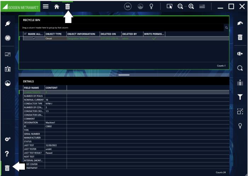Viewport: 248px width, 176px height.
Task: Open the devices icon in left sidebar
Action: 7,54
